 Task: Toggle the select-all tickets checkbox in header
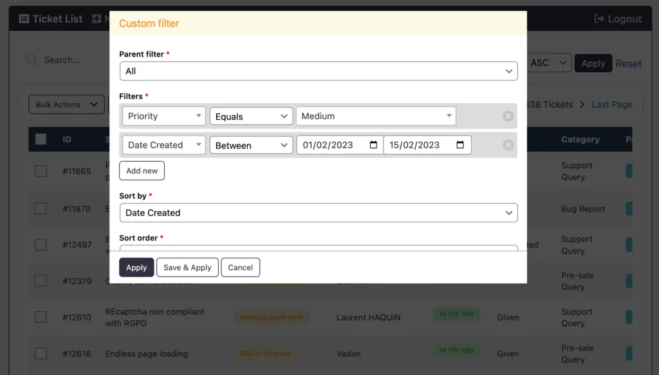click(x=41, y=139)
